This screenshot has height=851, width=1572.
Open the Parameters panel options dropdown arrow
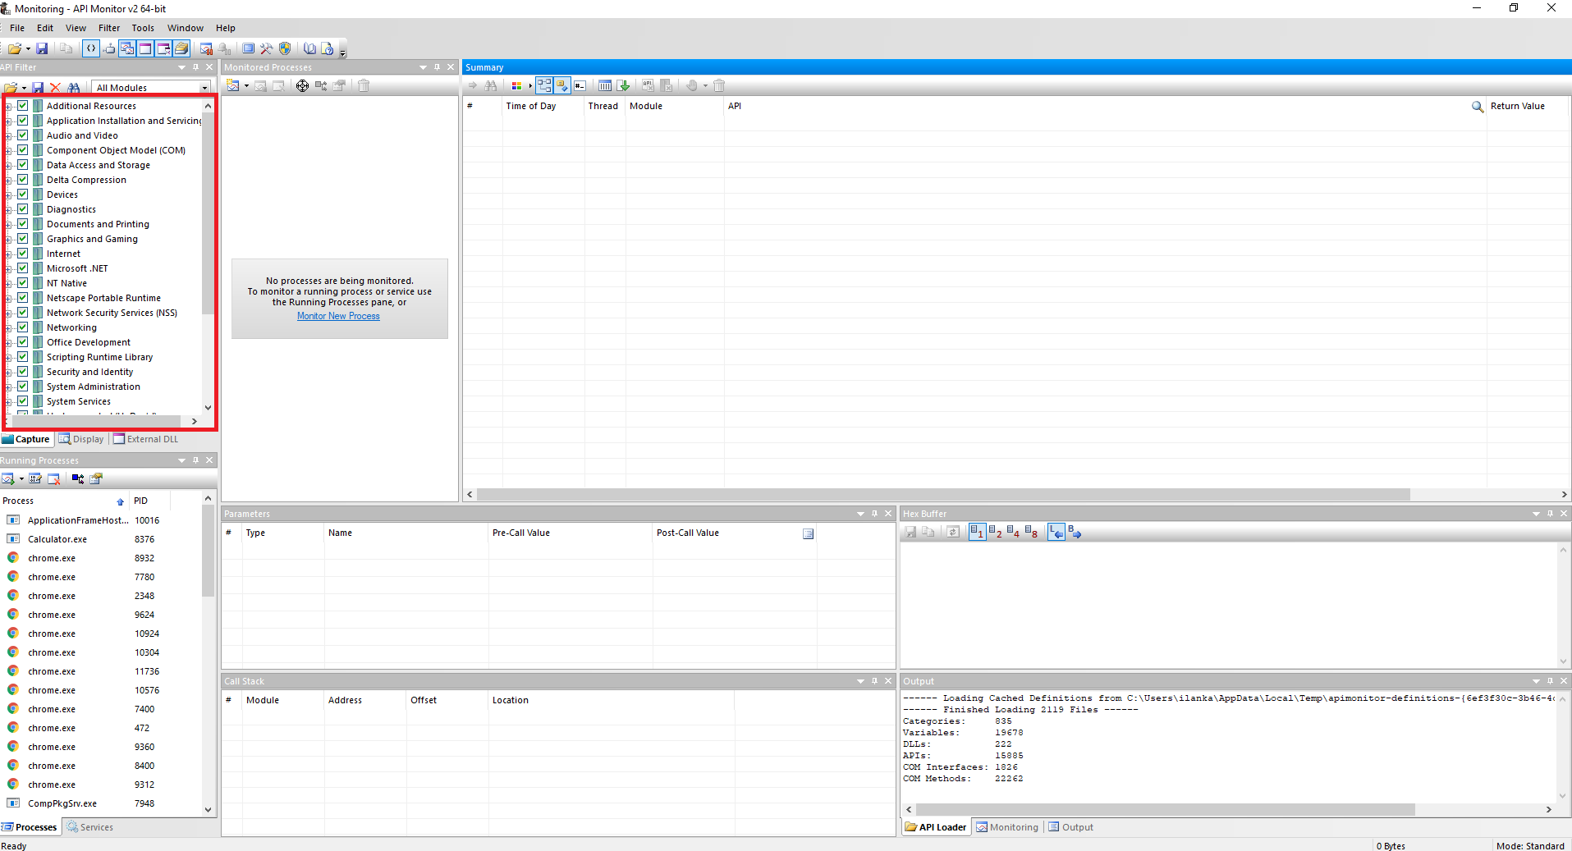(860, 514)
